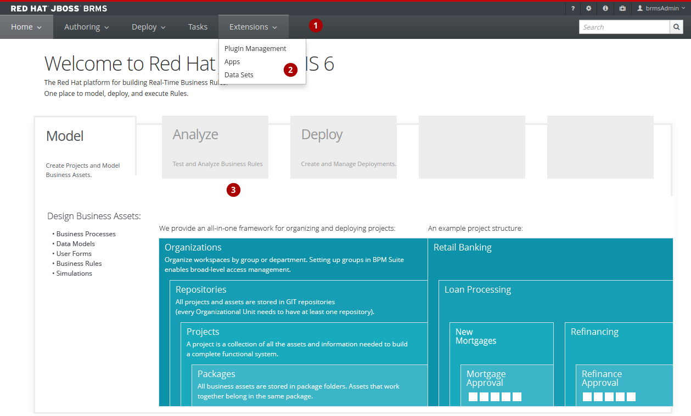Click the Simulations list item
This screenshot has width=691, height=416.
click(x=74, y=273)
